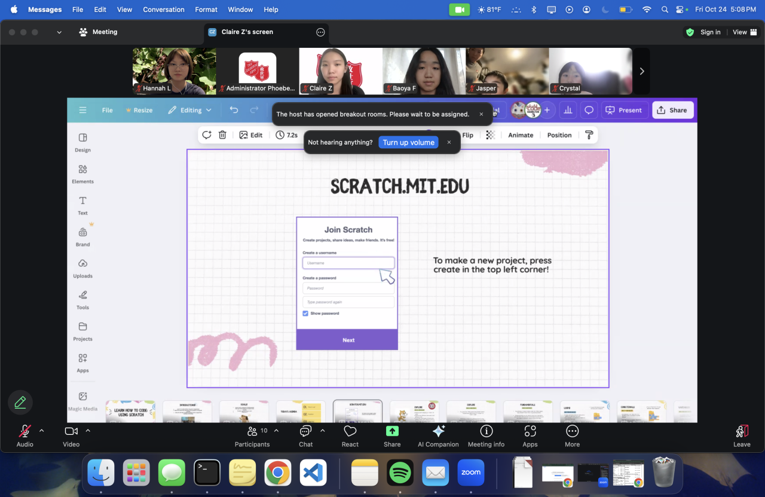Open the Canva comments bubble
The height and width of the screenshot is (497, 765).
click(x=589, y=110)
